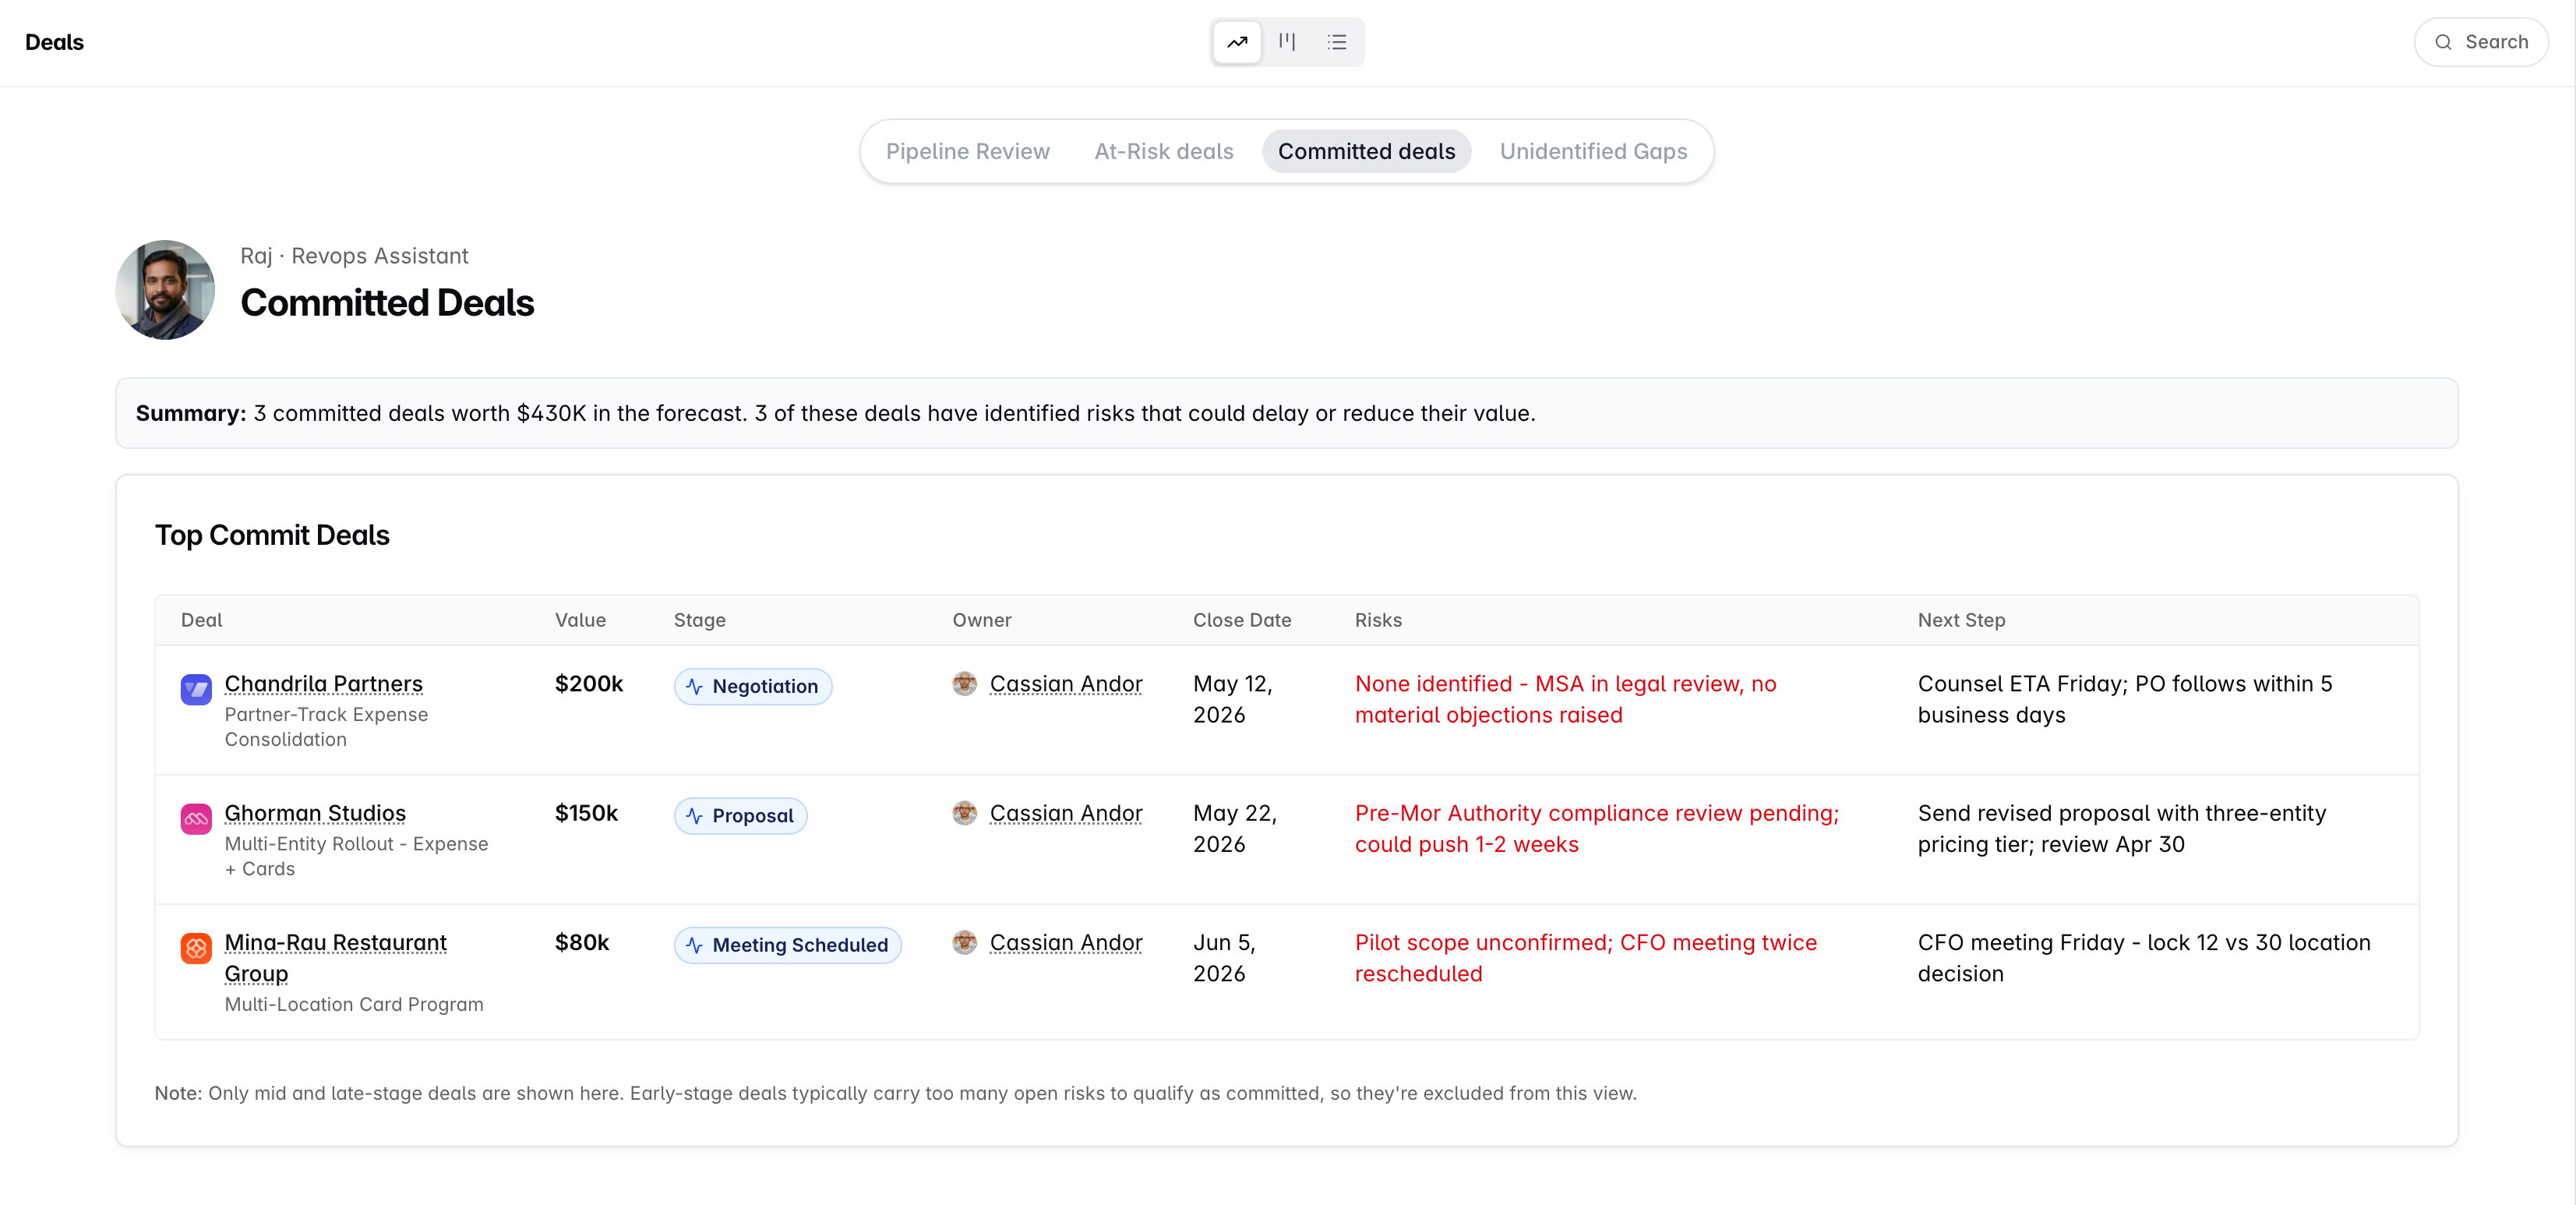Switch to the list view icon
Image resolution: width=2576 pixels, height=1205 pixels.
pyautogui.click(x=1337, y=42)
